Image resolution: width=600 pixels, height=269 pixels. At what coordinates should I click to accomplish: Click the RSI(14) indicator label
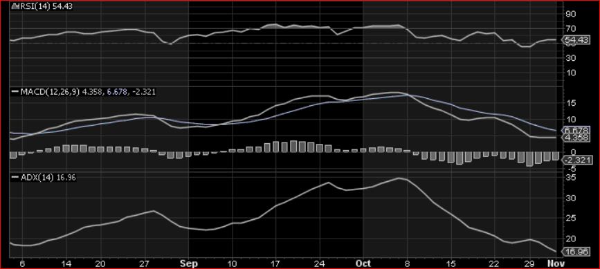point(32,6)
